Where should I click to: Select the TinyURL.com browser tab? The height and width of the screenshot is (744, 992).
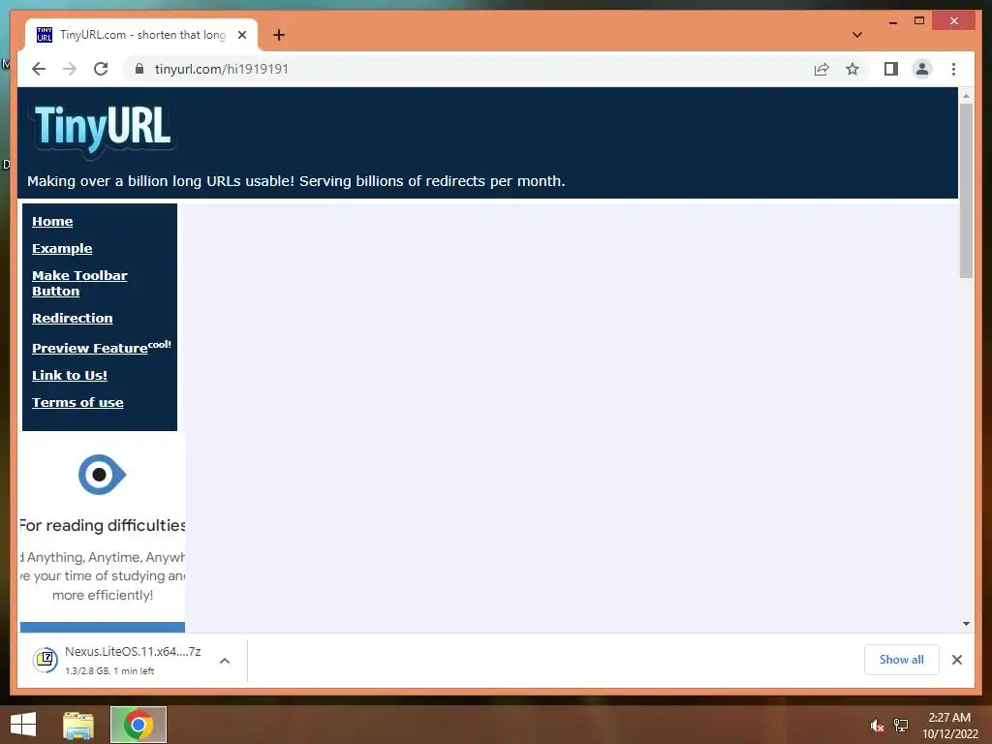tap(141, 35)
